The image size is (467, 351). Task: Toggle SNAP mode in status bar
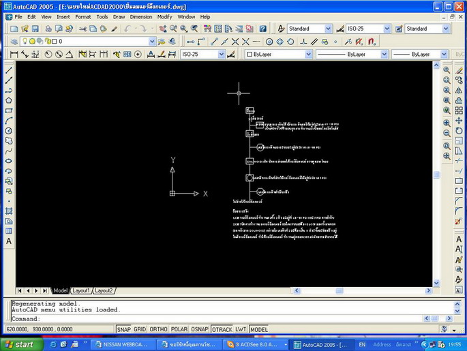click(x=123, y=329)
